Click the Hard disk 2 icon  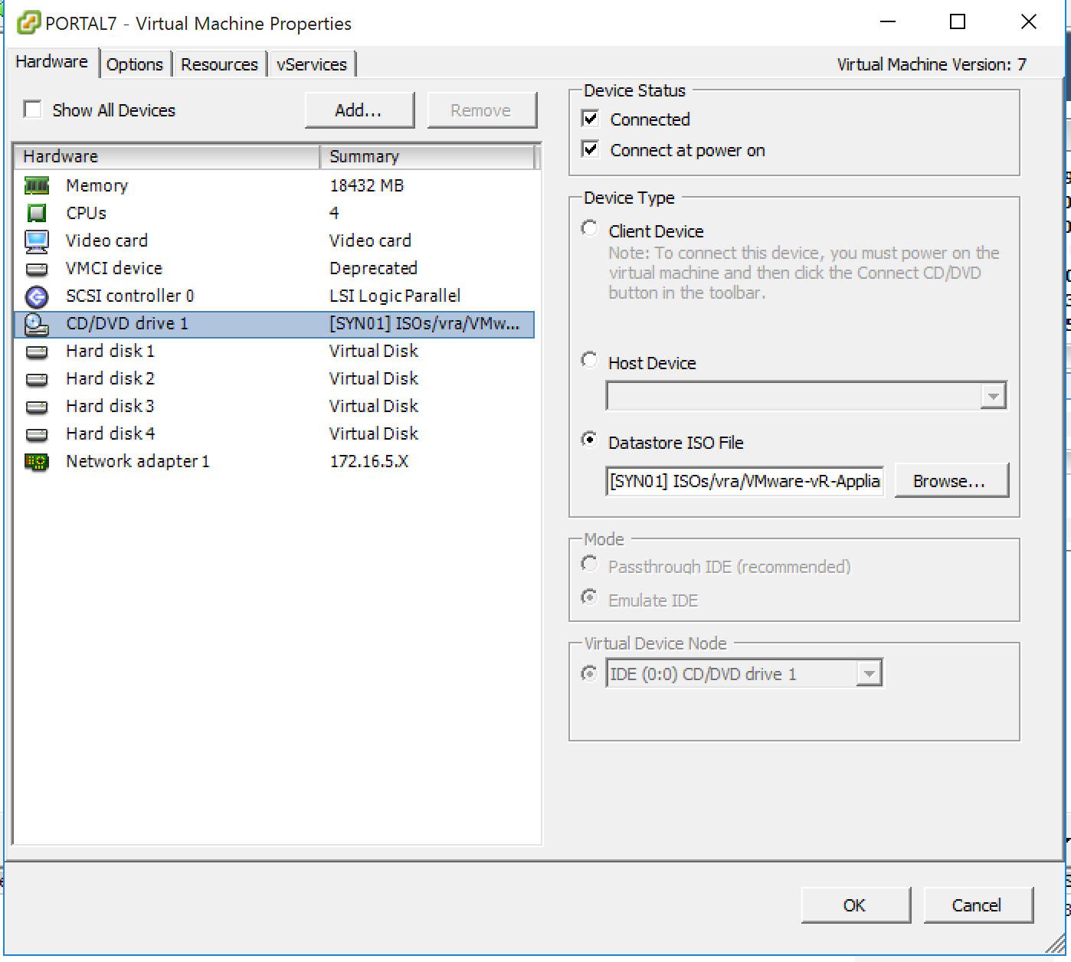click(37, 379)
